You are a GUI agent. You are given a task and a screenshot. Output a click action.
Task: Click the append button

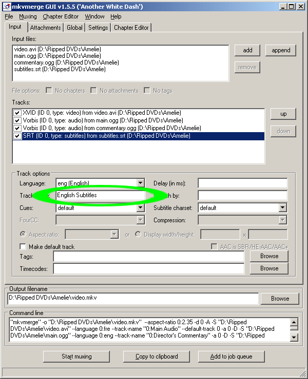click(281, 50)
